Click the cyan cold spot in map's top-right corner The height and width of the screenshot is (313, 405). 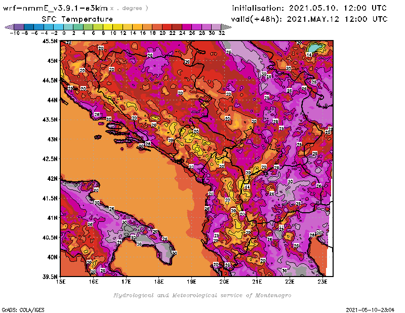click(314, 48)
